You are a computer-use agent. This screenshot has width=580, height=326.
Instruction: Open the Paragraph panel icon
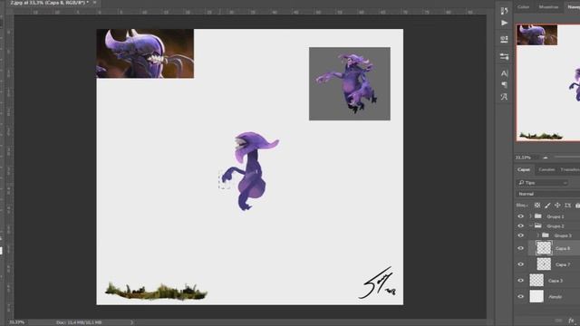[x=504, y=84]
